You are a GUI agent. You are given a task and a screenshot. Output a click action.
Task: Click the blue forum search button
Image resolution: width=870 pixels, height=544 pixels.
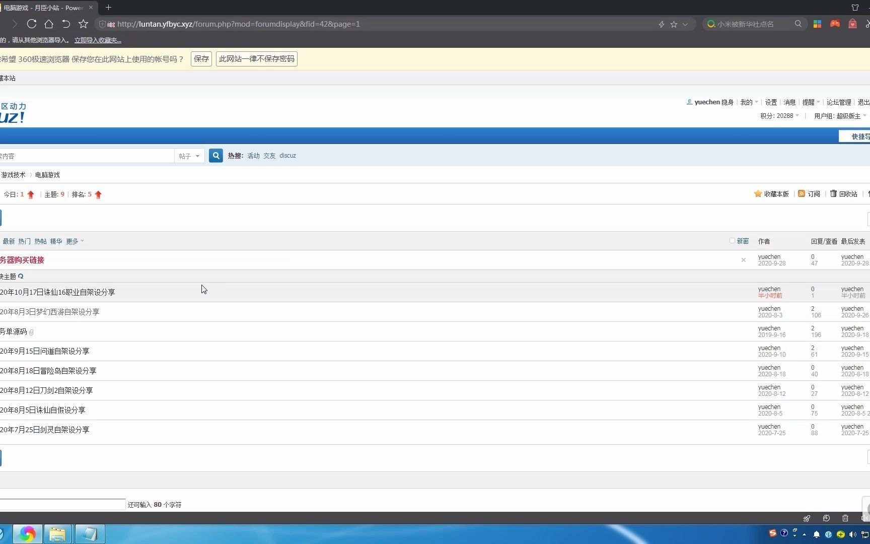pyautogui.click(x=216, y=156)
